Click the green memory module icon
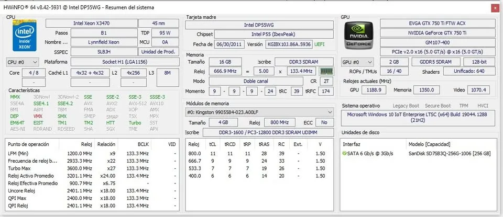 [x=326, y=71]
